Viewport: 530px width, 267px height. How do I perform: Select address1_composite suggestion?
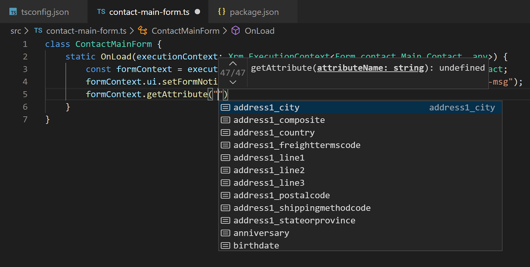[x=360, y=120]
